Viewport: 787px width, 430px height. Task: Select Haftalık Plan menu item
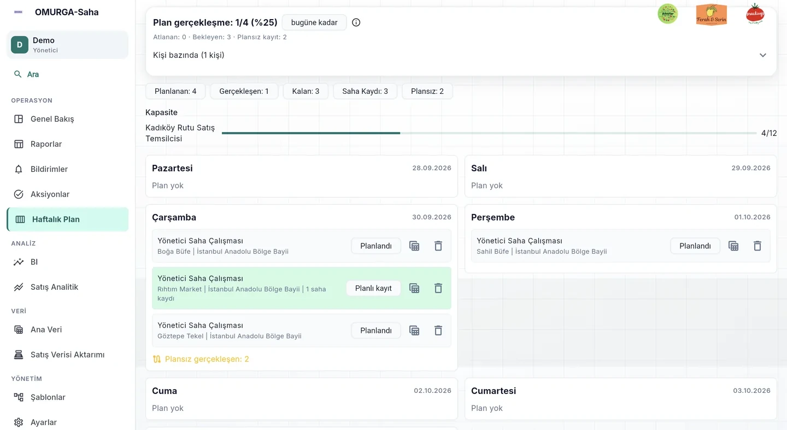coord(68,219)
